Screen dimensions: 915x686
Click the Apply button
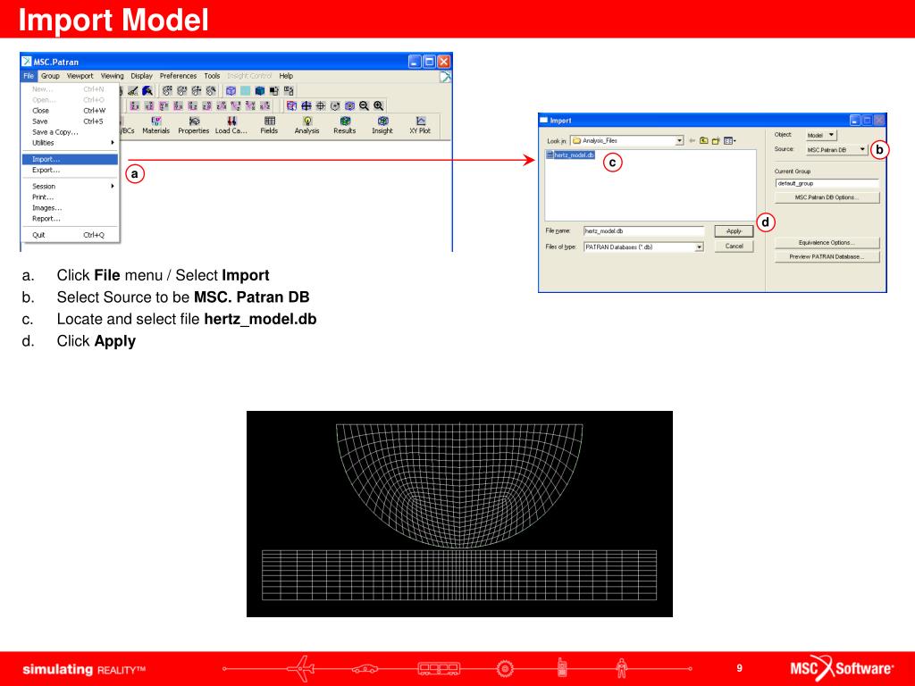(x=735, y=231)
